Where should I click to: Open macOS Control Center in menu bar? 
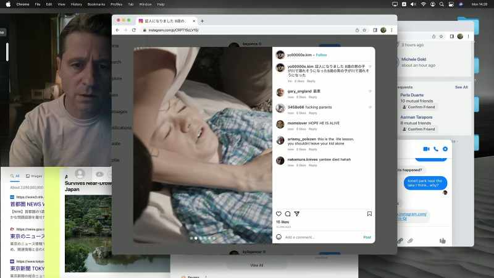[x=451, y=4]
